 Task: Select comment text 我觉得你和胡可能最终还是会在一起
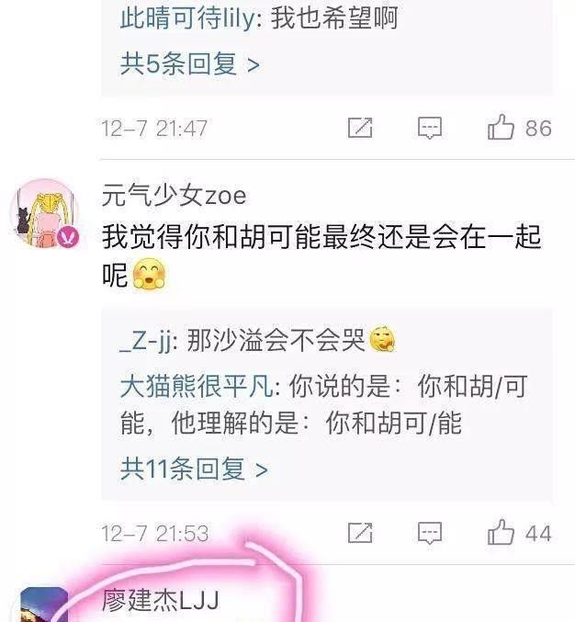click(321, 236)
